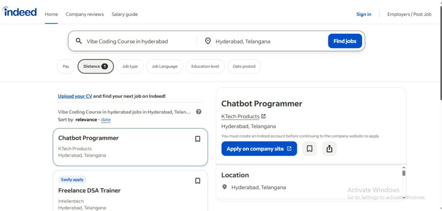Click the 'Sort by: relevance' text

[77, 120]
